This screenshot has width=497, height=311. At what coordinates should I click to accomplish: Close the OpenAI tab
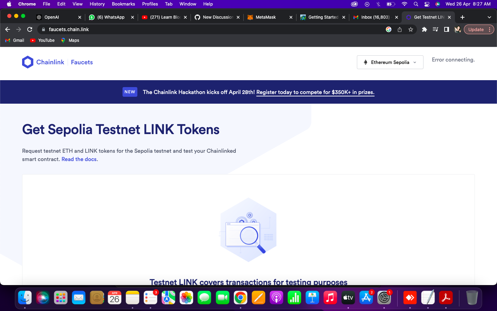(x=80, y=17)
